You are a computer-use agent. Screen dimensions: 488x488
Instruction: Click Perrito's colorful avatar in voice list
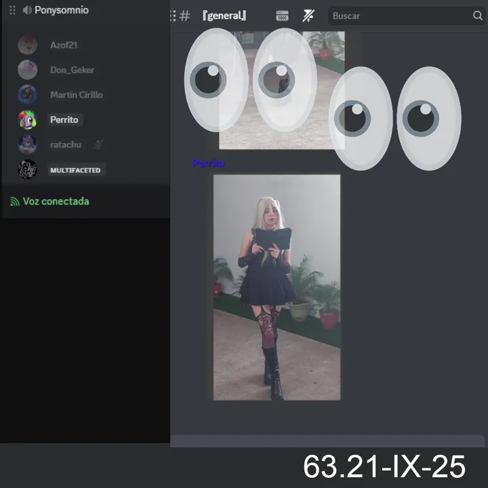[x=27, y=119]
